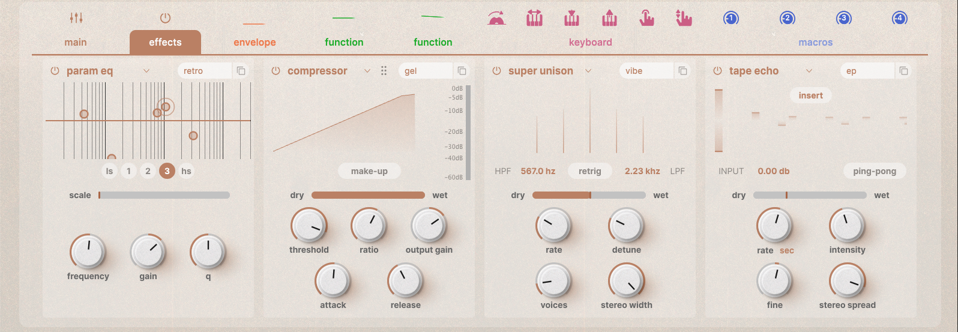Copy the super unison vibe preset
Viewport: 958px width, 332px height.
[x=682, y=71]
